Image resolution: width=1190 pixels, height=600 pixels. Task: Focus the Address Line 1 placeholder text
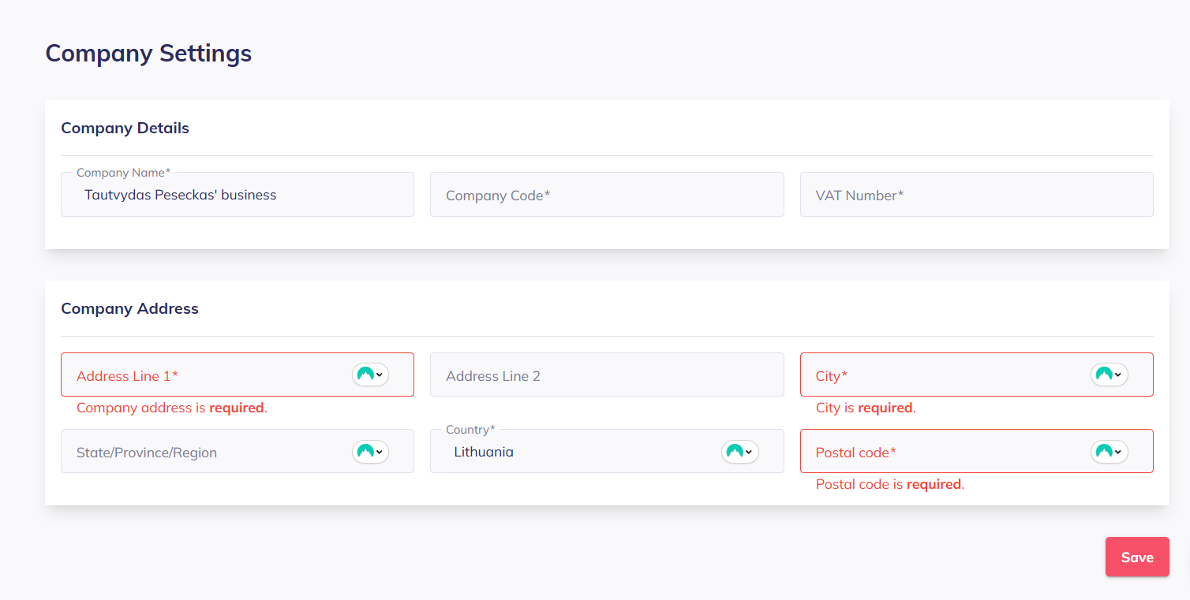(x=127, y=376)
